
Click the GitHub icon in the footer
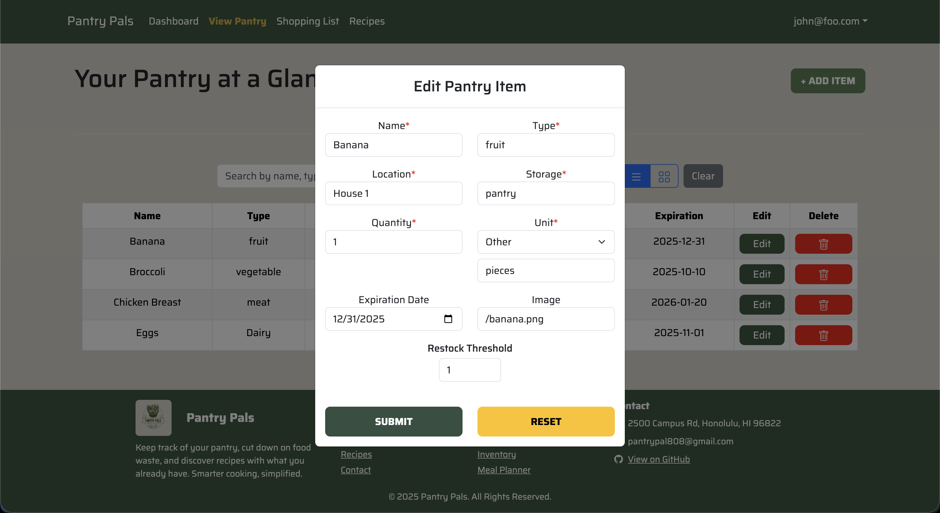(619, 459)
